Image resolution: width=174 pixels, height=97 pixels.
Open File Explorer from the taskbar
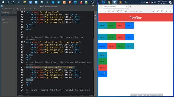[25, 2]
